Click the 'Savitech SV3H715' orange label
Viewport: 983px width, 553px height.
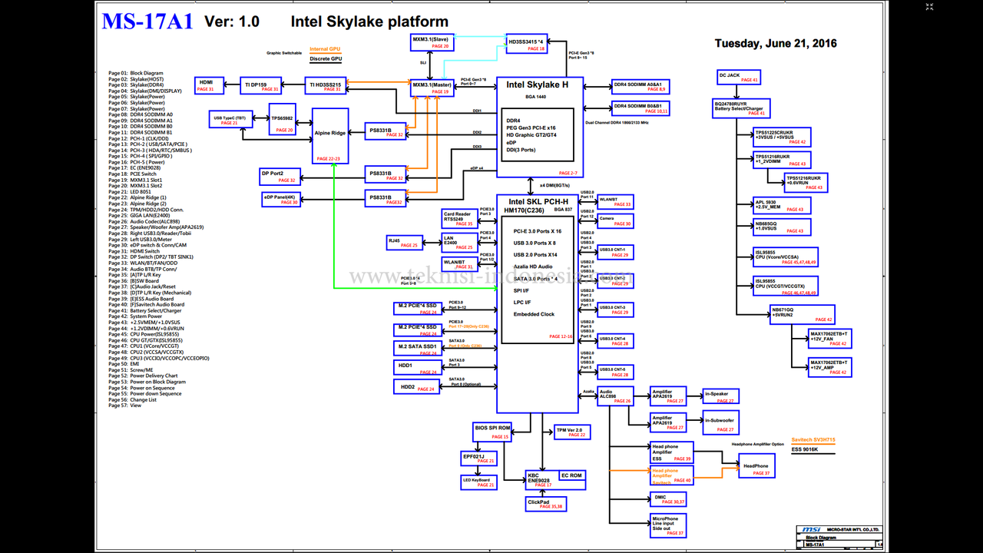pyautogui.click(x=814, y=439)
